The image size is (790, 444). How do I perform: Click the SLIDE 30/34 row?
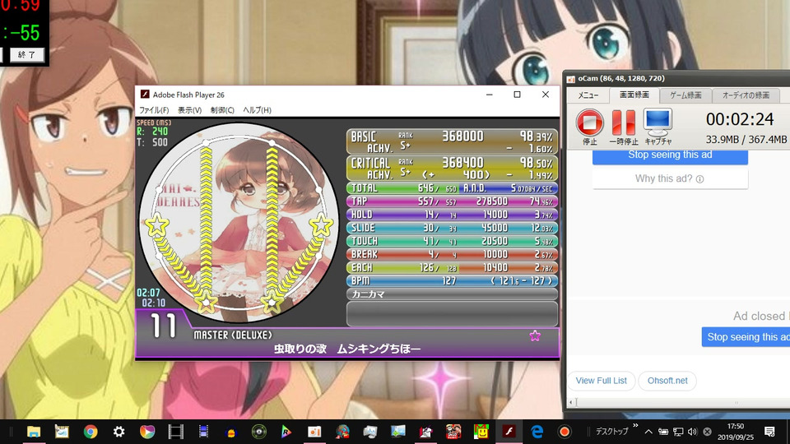pyautogui.click(x=452, y=228)
